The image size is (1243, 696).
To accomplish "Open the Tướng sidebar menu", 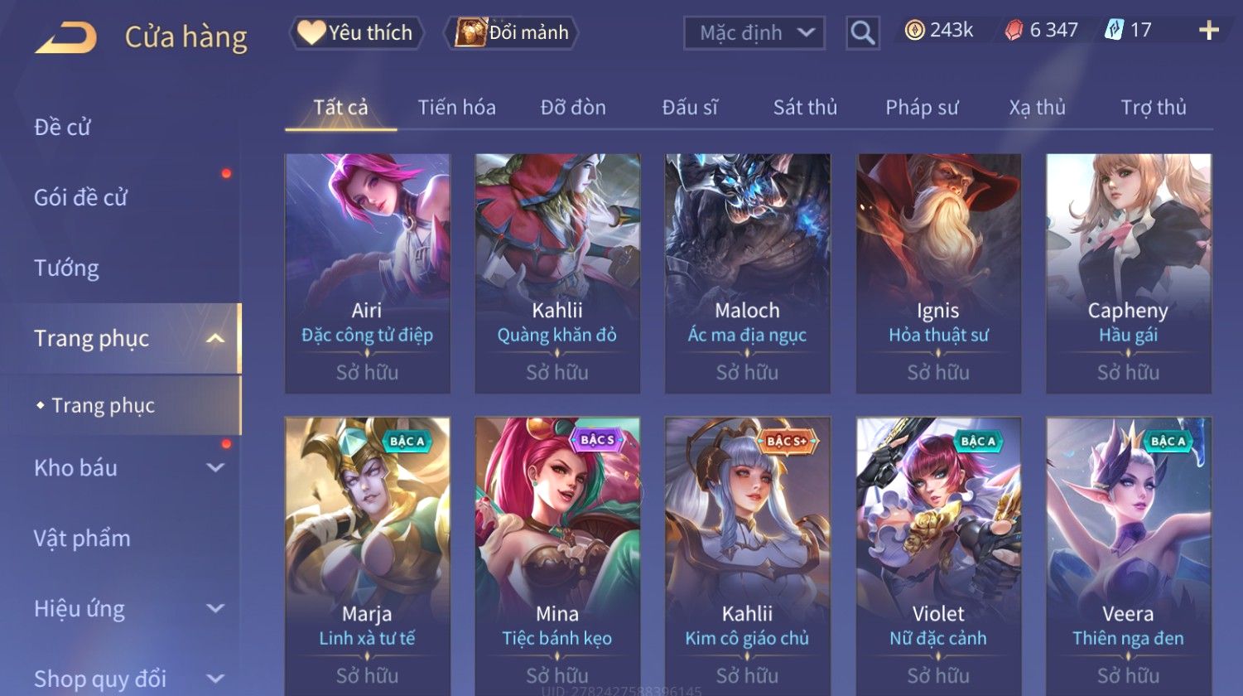I will pos(66,268).
